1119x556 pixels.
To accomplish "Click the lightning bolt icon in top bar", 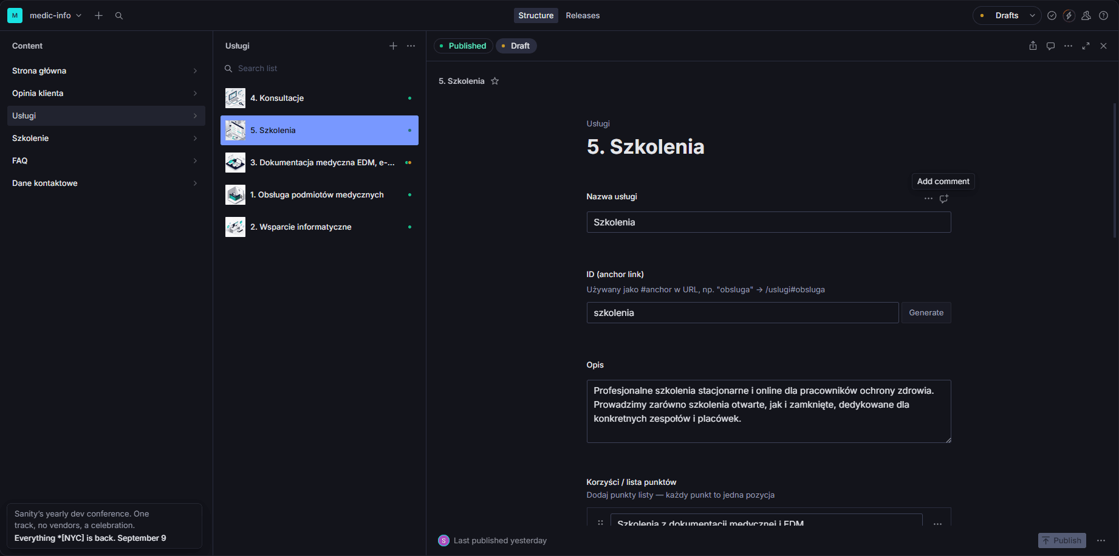I will point(1069,15).
